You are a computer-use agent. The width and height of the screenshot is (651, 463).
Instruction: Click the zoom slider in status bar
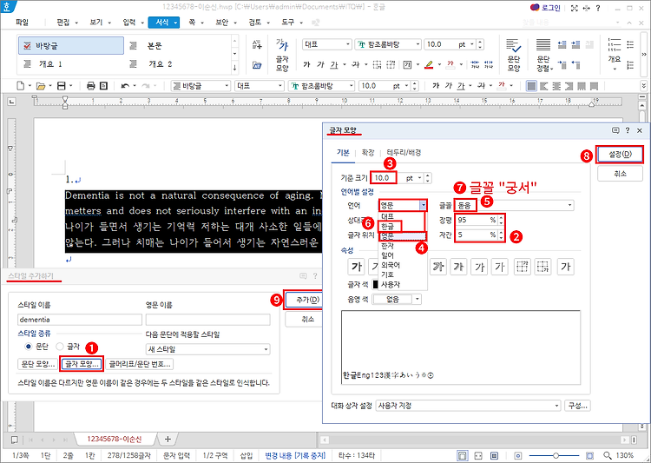556,455
